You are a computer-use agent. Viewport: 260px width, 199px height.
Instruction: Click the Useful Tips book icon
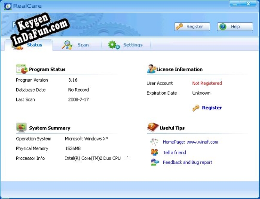(153, 127)
